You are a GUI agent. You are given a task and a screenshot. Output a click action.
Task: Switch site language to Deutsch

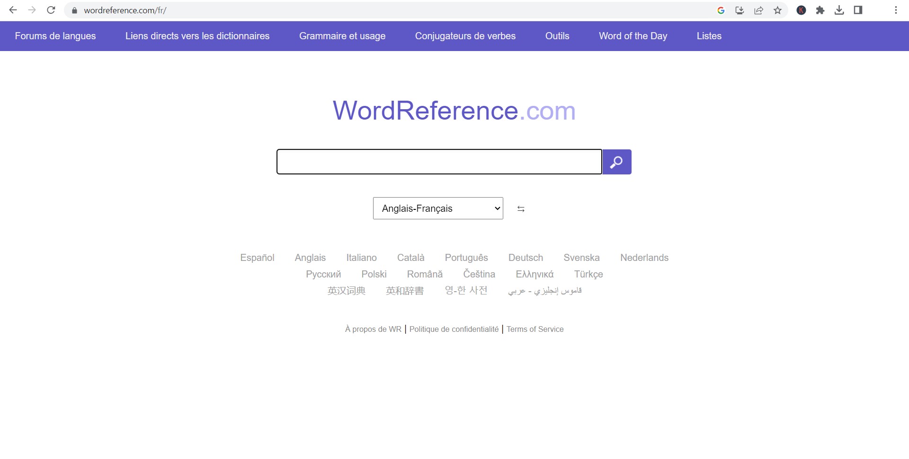point(526,258)
